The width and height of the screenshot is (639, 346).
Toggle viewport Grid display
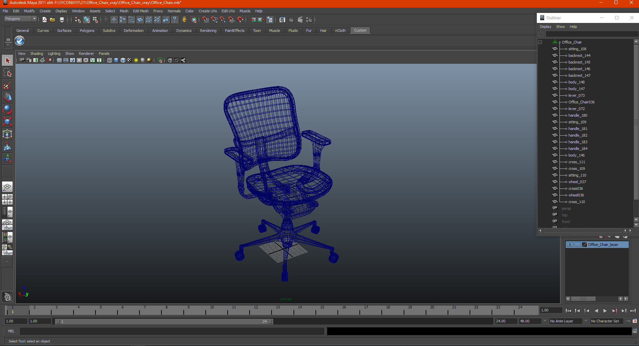(x=59, y=60)
